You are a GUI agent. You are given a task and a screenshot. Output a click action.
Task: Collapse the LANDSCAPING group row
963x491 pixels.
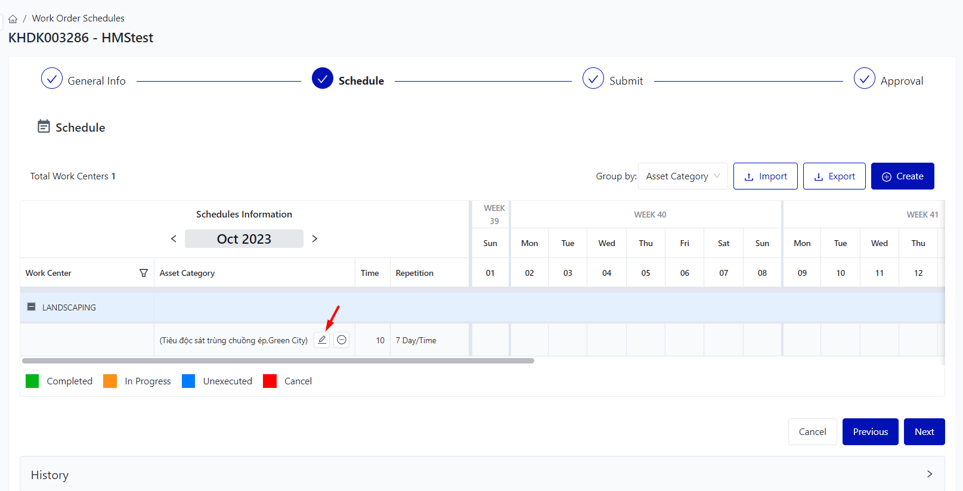(32, 307)
